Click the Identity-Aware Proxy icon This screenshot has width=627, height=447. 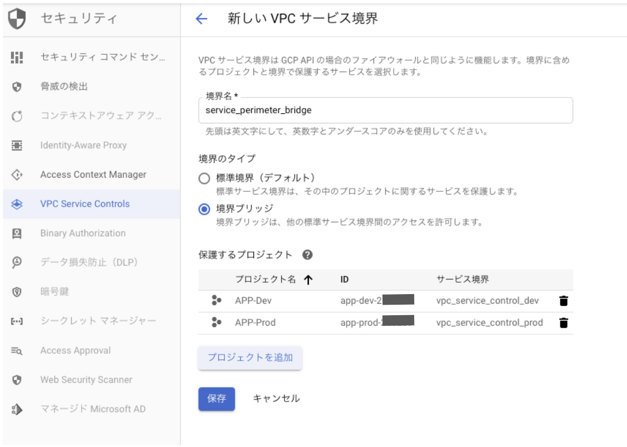click(x=17, y=145)
